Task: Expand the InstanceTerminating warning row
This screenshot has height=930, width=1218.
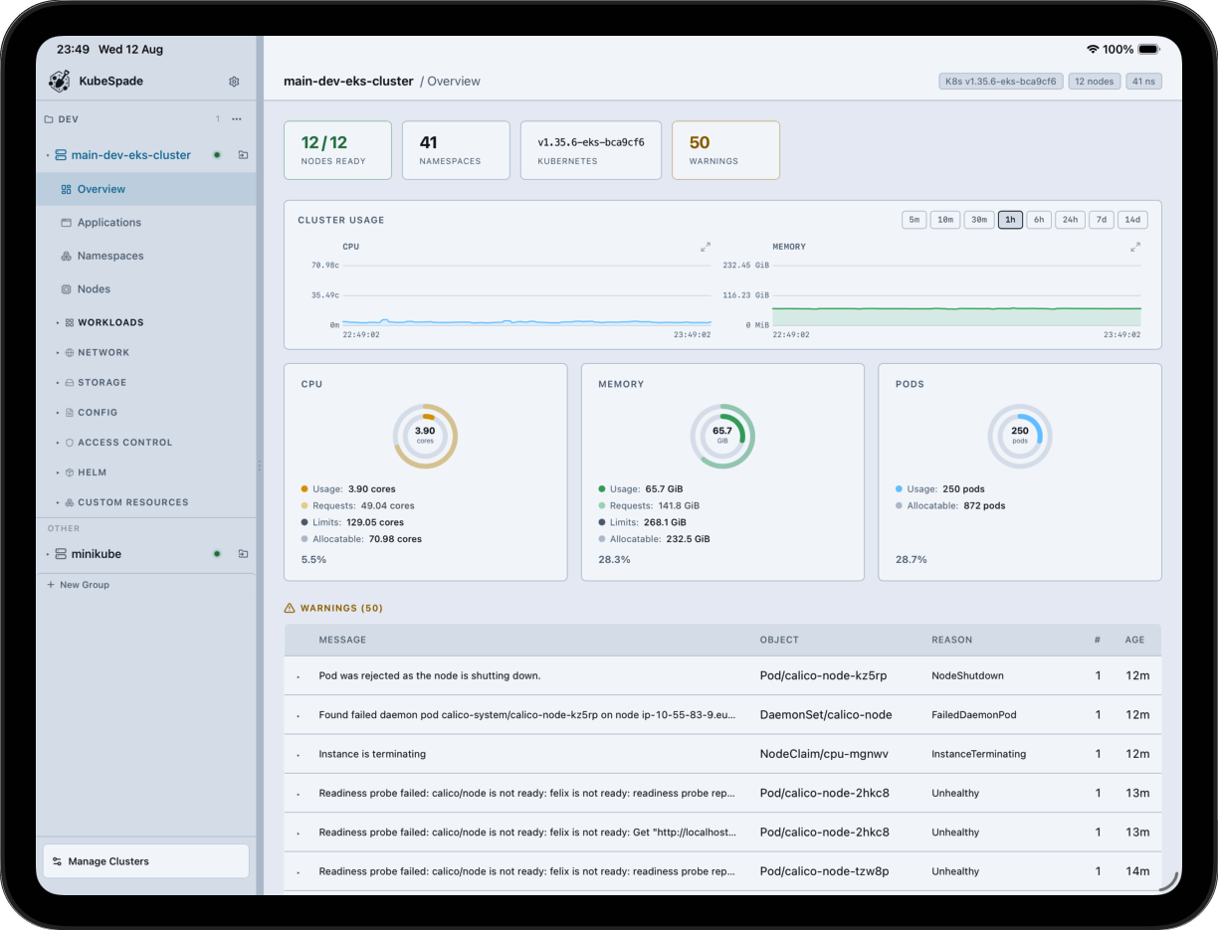Action: 298,755
